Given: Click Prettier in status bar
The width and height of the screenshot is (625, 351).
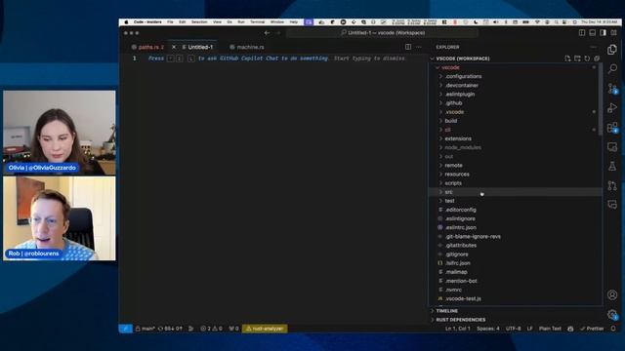Looking at the screenshot, I should 592,329.
